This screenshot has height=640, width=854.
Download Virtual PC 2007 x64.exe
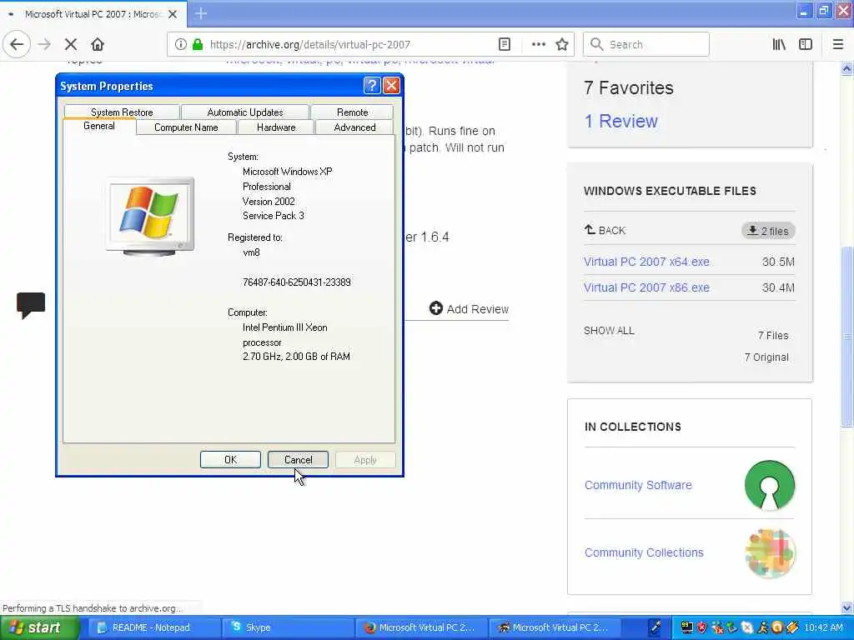[646, 262]
